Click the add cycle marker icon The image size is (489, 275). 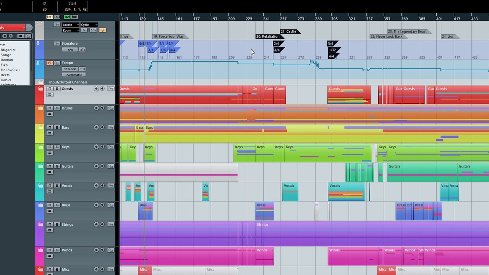click(x=93, y=30)
